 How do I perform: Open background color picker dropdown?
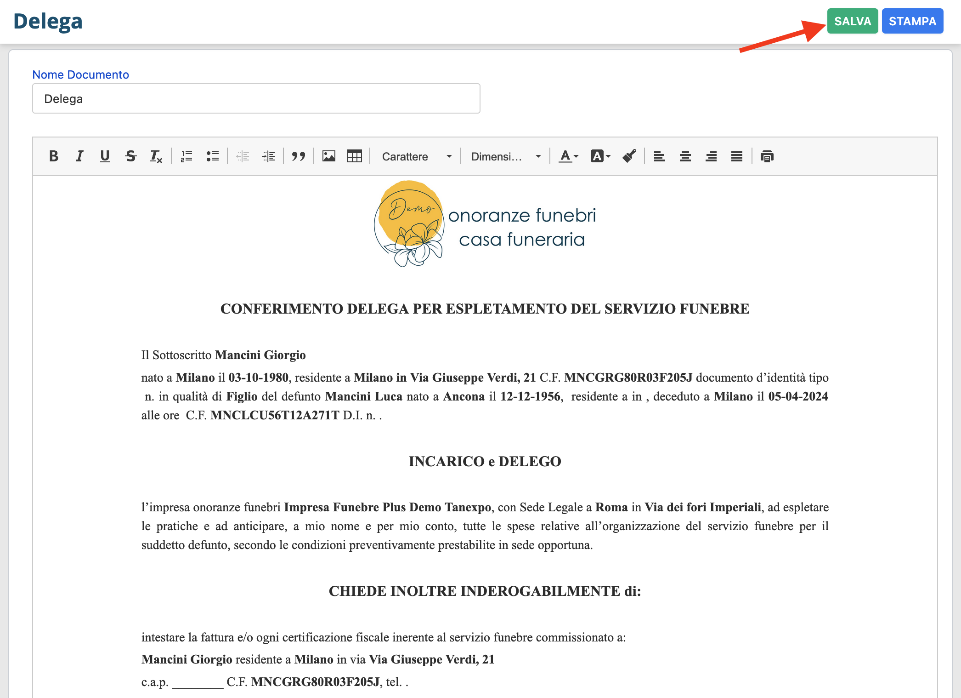click(600, 156)
